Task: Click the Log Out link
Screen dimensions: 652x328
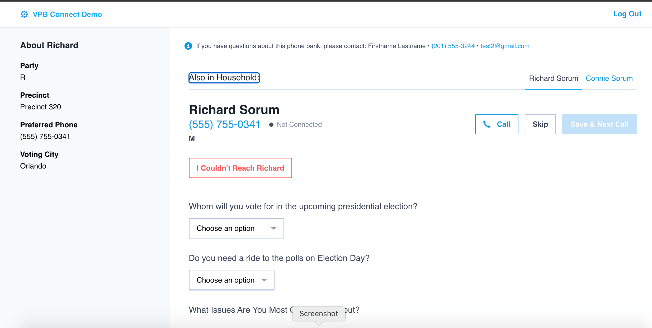Action: pyautogui.click(x=627, y=14)
